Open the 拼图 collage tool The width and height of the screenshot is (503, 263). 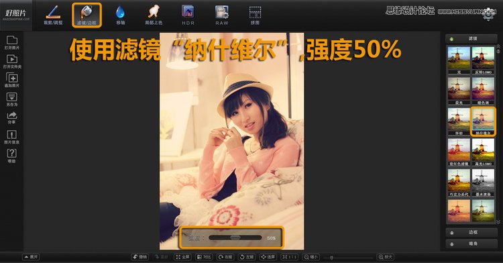pos(255,15)
